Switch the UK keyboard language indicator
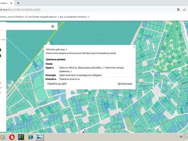Screen dimensions: 188x141 [x=181, y=137]
